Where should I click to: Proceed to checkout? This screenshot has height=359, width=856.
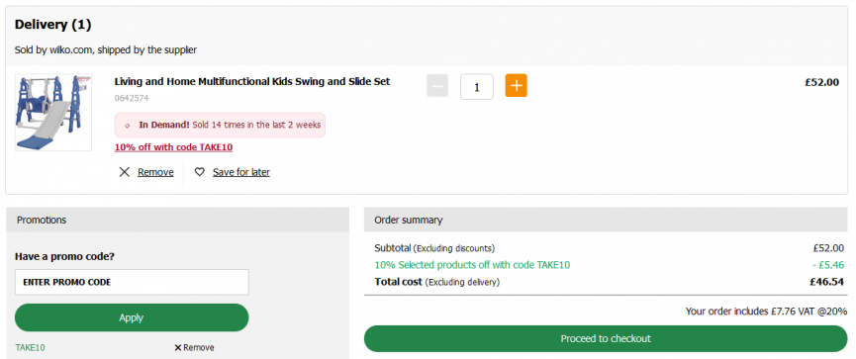(x=606, y=339)
